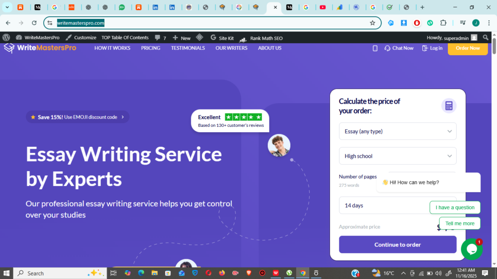Expand the Essay (any type) dropdown

398,131
